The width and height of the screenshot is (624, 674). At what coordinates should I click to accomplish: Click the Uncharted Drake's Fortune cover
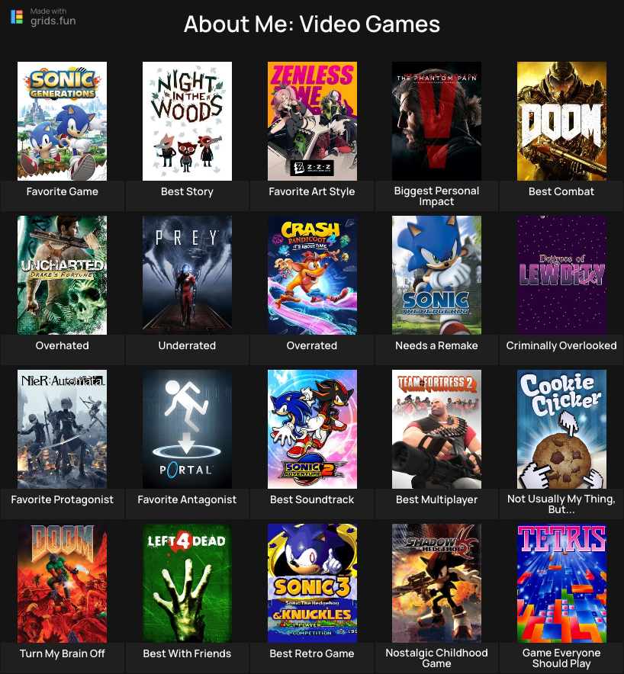[63, 275]
